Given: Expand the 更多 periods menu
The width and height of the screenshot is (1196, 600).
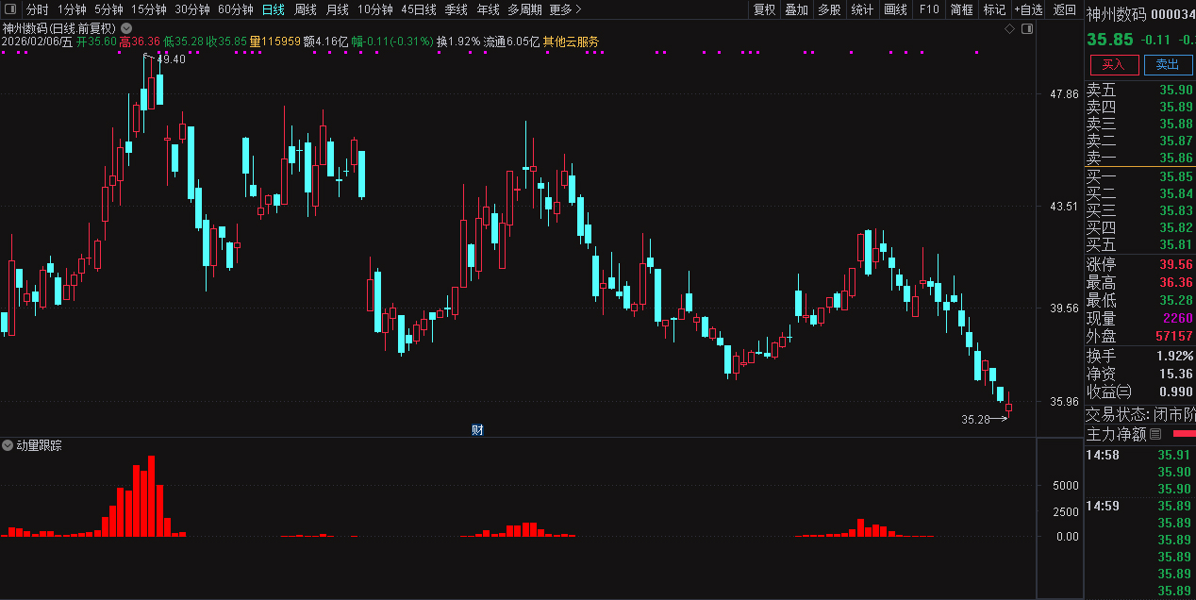Looking at the screenshot, I should pyautogui.click(x=561, y=8).
